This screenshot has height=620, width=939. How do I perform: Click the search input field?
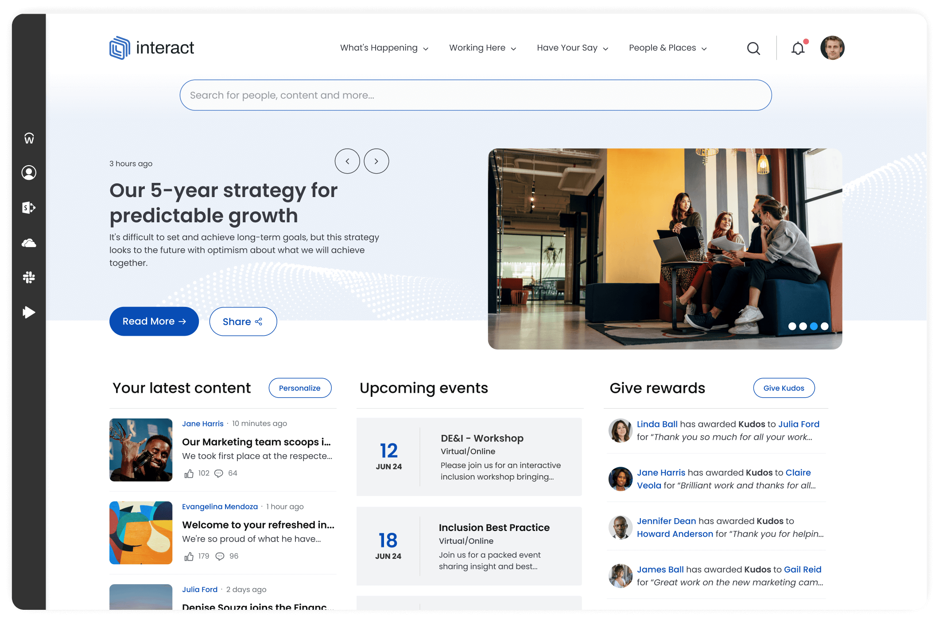pos(476,95)
